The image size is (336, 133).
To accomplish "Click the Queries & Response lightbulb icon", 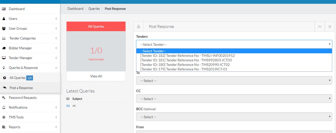I will pyautogui.click(x=4, y=68).
